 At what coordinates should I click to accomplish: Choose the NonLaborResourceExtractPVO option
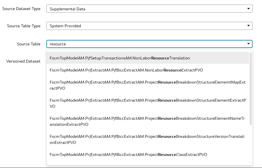pos(148,70)
